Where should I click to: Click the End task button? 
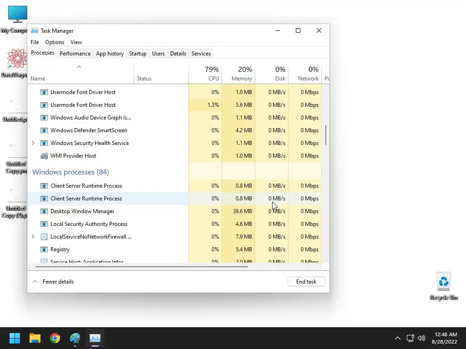click(306, 282)
